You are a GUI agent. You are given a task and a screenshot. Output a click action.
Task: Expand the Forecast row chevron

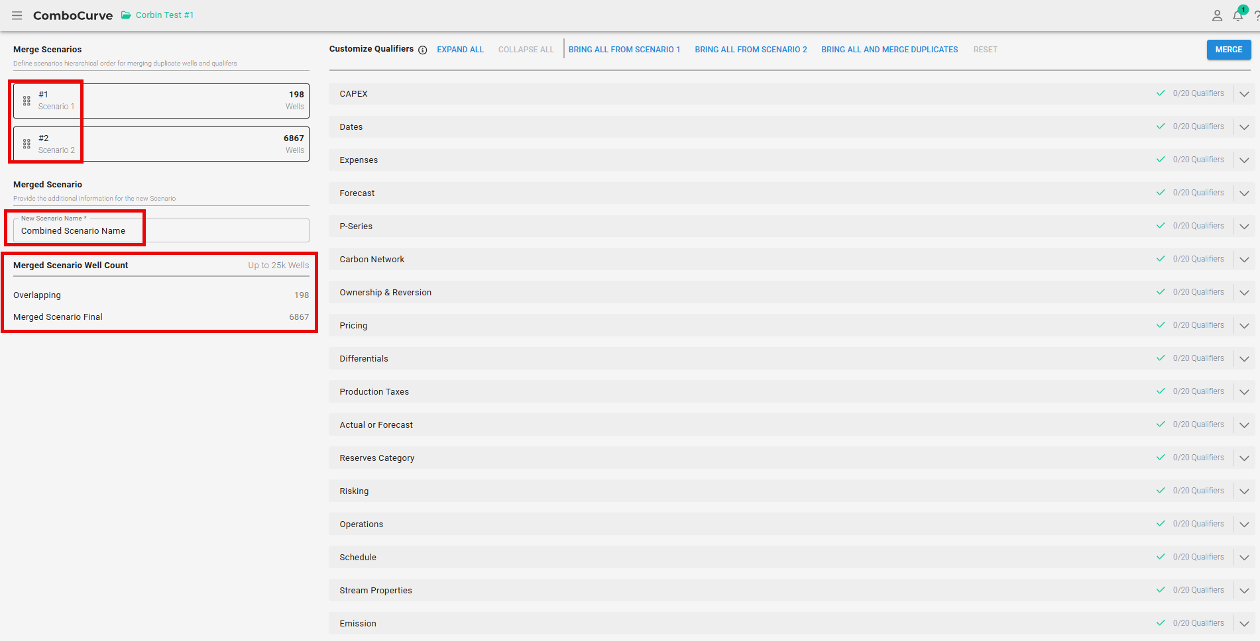(1244, 193)
